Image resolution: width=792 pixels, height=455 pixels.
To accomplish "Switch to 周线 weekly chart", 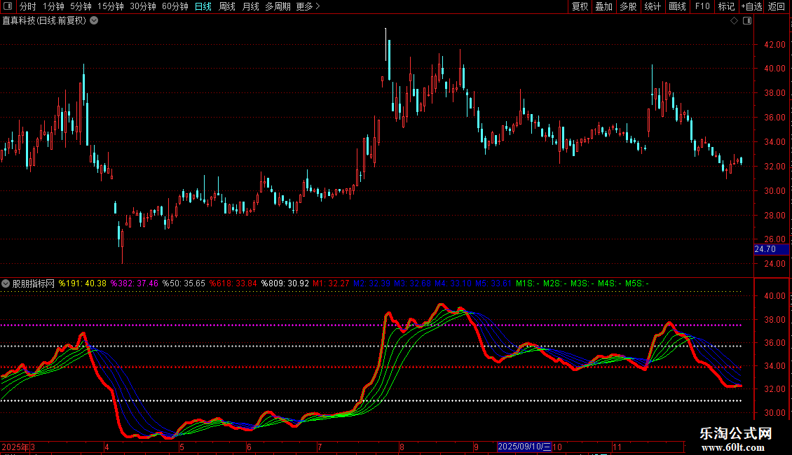I will [227, 6].
